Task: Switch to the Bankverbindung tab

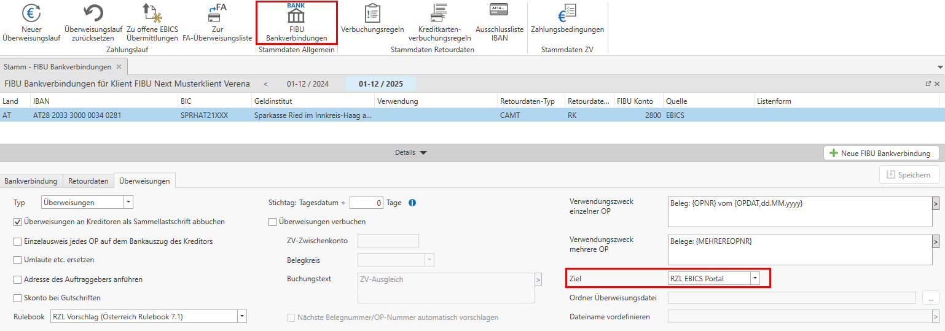Action: 31,181
